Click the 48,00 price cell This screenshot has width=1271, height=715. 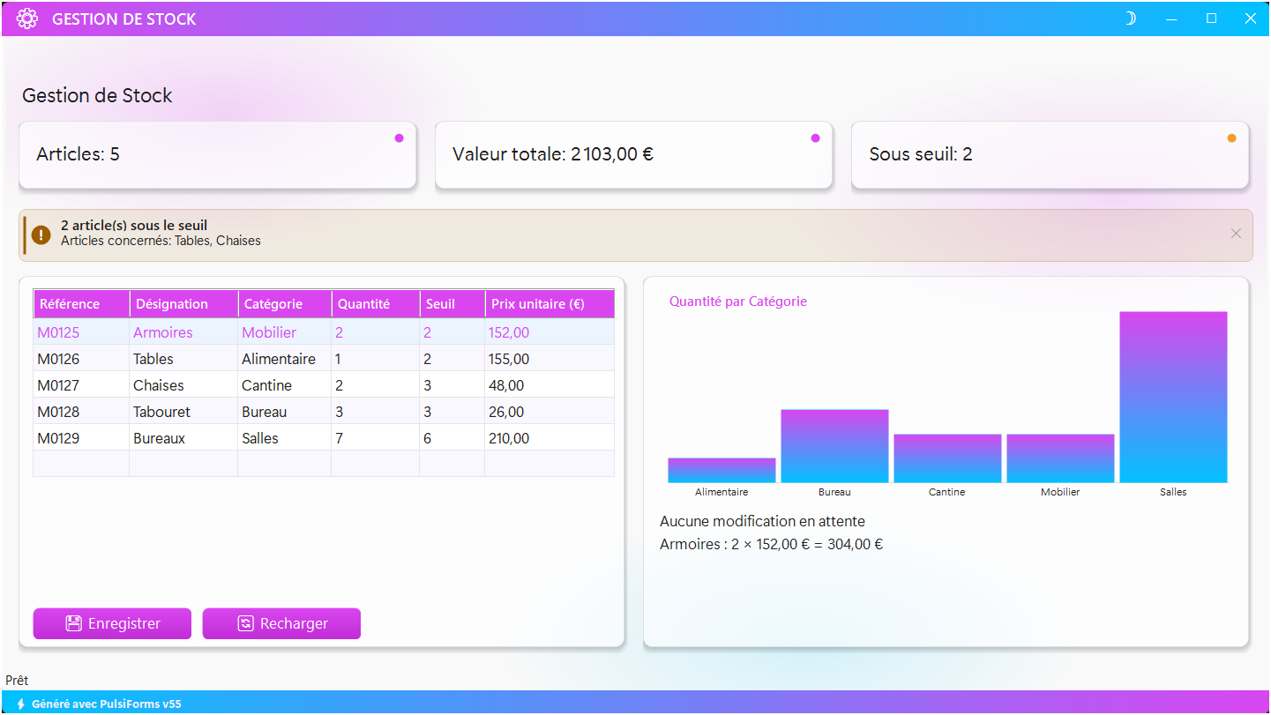click(x=550, y=385)
